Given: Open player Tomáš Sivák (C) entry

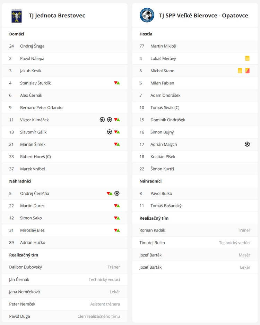Looking at the screenshot, I should [x=165, y=108].
